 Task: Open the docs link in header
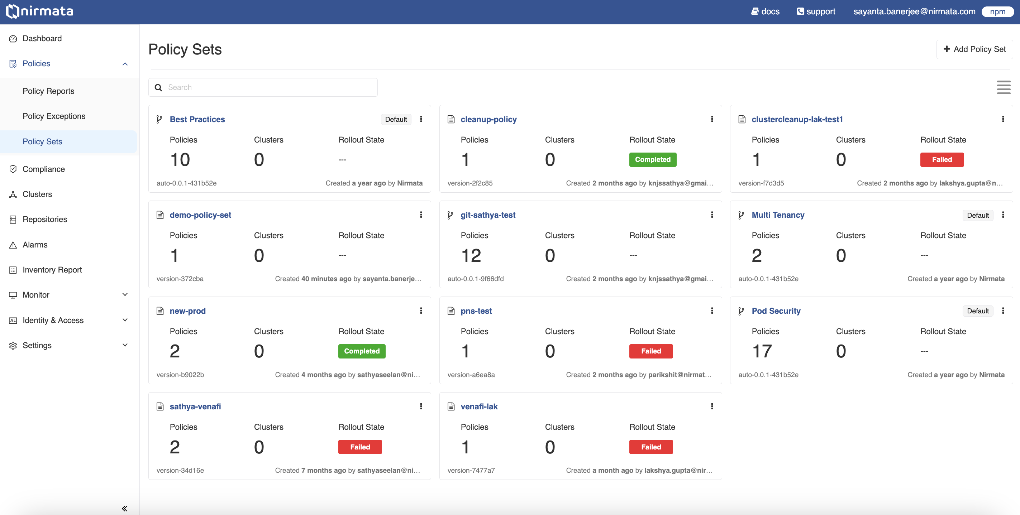[x=766, y=11]
